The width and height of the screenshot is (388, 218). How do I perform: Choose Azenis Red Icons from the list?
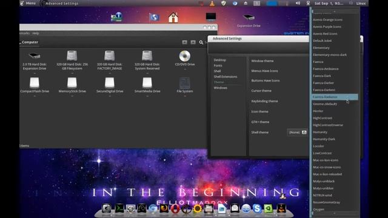click(325, 34)
